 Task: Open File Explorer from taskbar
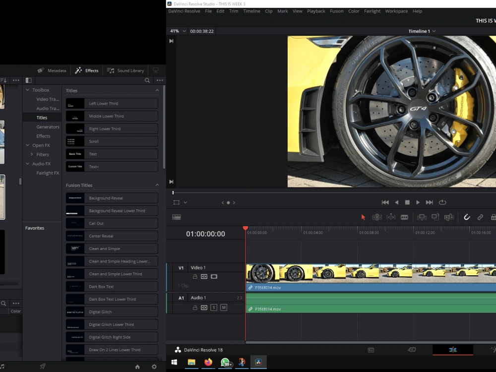pyautogui.click(x=191, y=362)
